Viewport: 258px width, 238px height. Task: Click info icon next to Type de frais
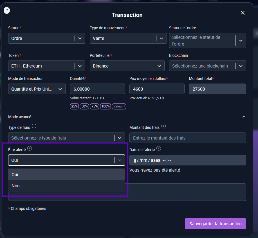tap(34, 126)
